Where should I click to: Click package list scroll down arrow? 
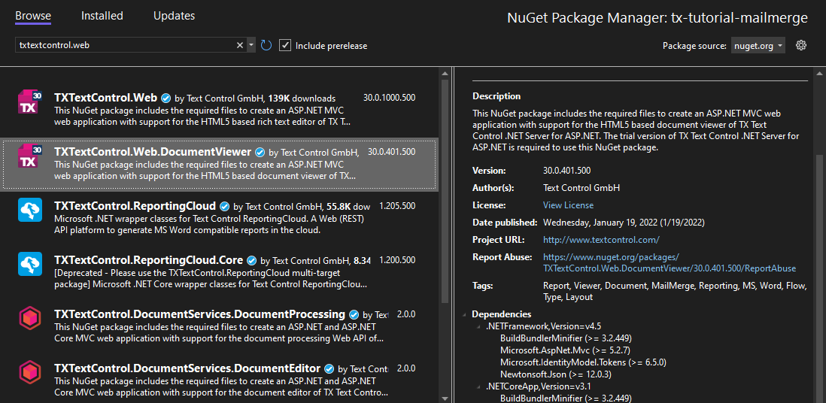(x=445, y=398)
